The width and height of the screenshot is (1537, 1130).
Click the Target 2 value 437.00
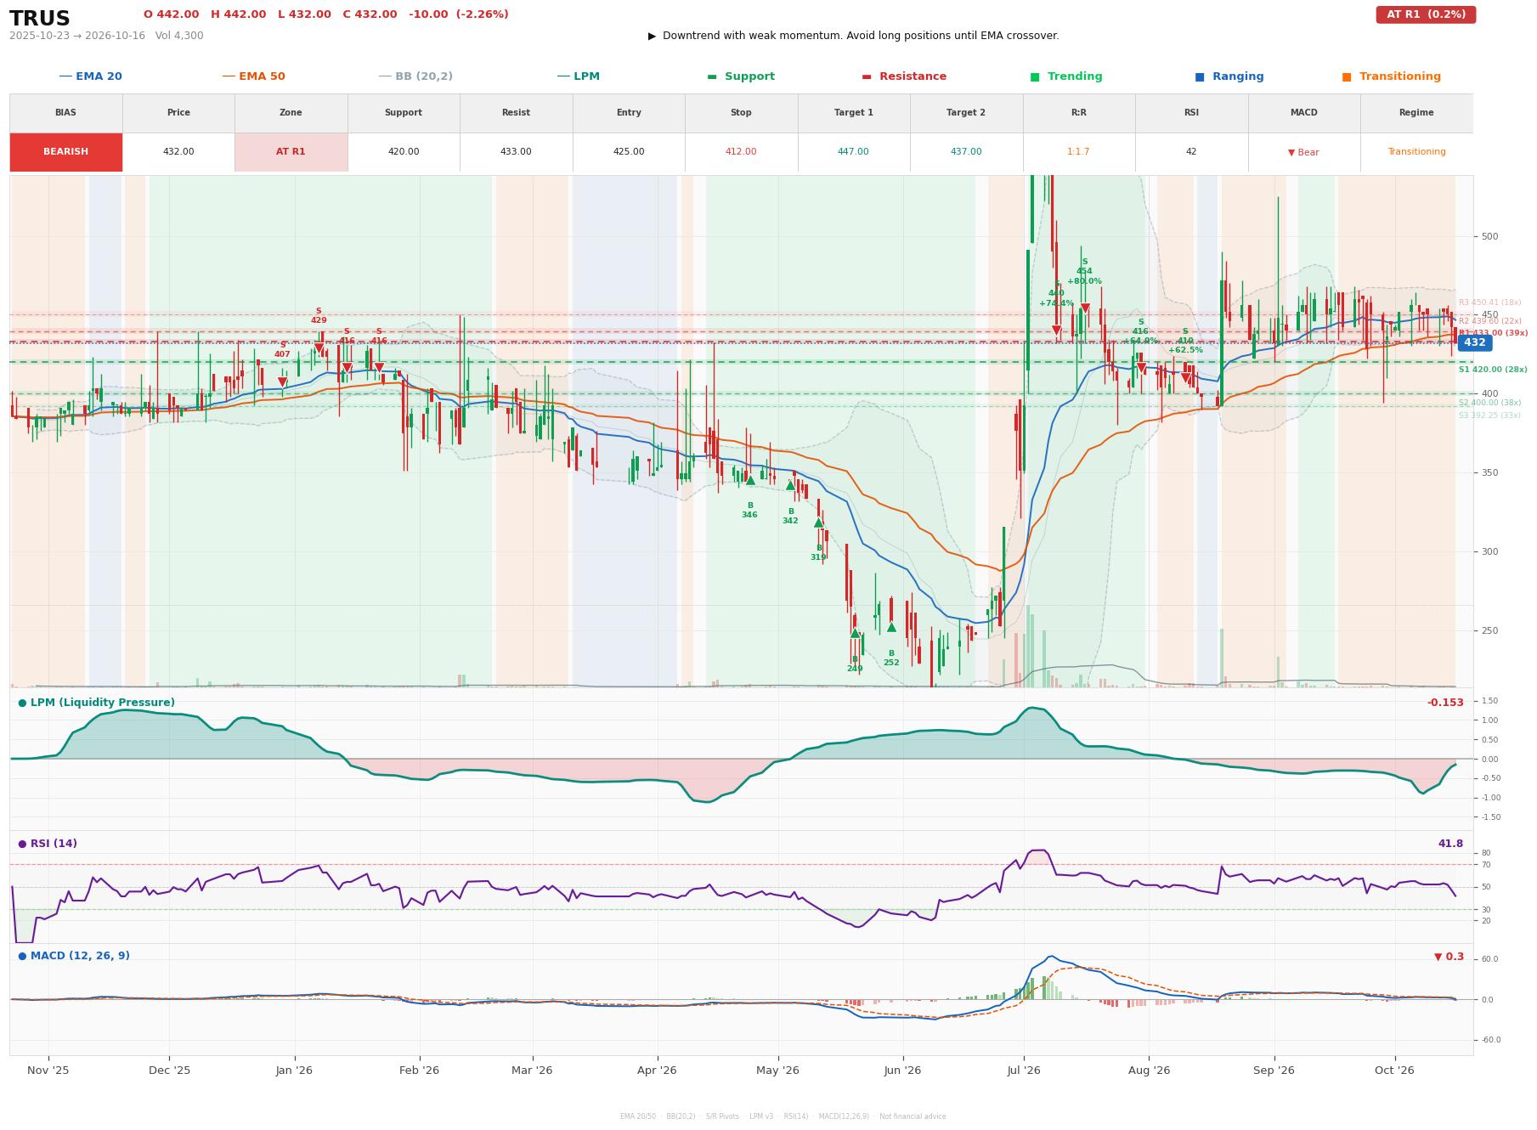point(966,152)
